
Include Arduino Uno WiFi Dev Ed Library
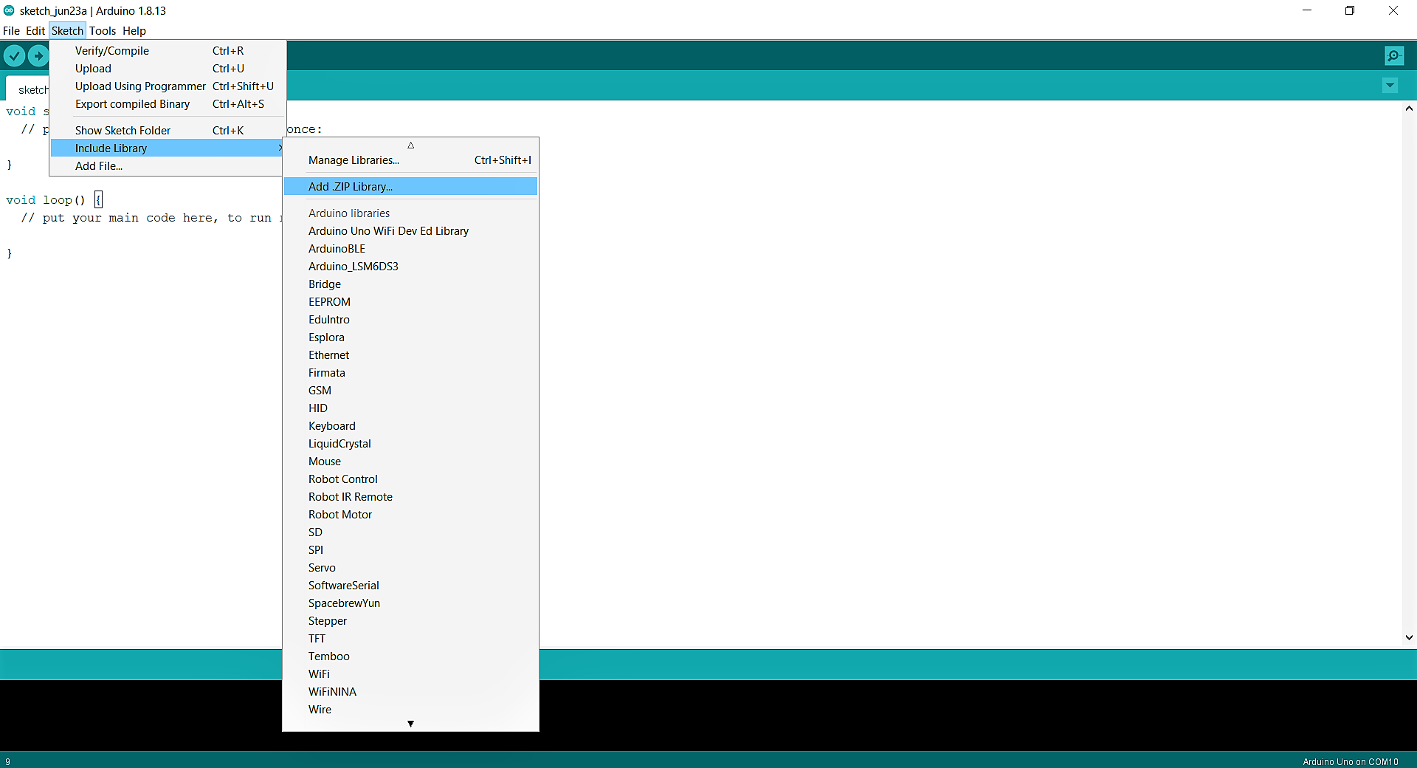[x=410, y=231]
